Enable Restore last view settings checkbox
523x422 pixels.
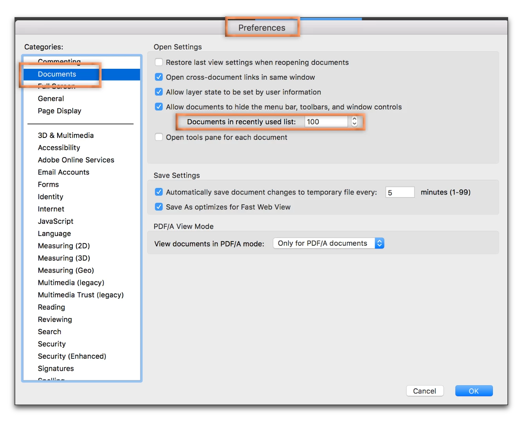pos(159,63)
